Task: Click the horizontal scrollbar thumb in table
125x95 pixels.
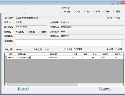Action: 43,85
